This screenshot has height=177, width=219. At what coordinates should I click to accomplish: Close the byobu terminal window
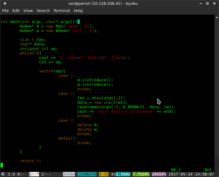[x=214, y=4]
